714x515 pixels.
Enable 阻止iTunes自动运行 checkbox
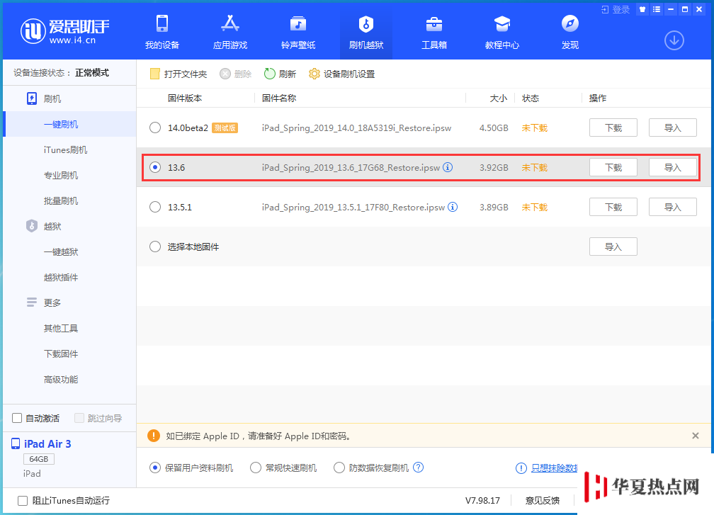click(23, 500)
